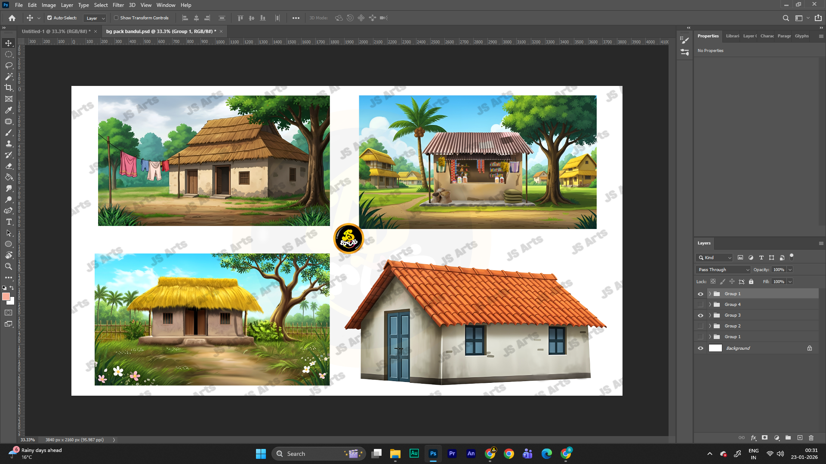The width and height of the screenshot is (826, 464).
Task: Create a new group folder icon
Action: click(788, 438)
